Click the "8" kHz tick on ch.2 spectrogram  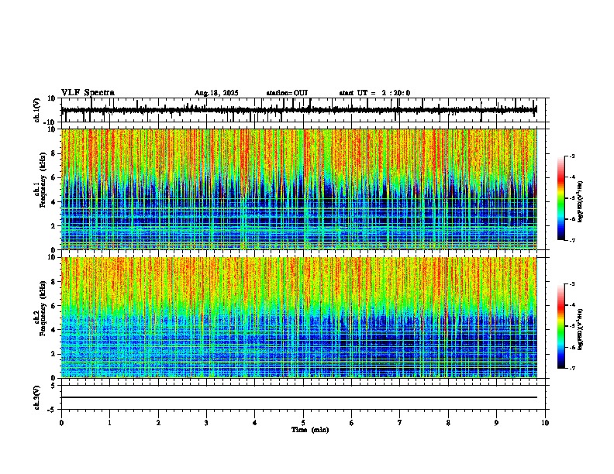click(x=55, y=282)
